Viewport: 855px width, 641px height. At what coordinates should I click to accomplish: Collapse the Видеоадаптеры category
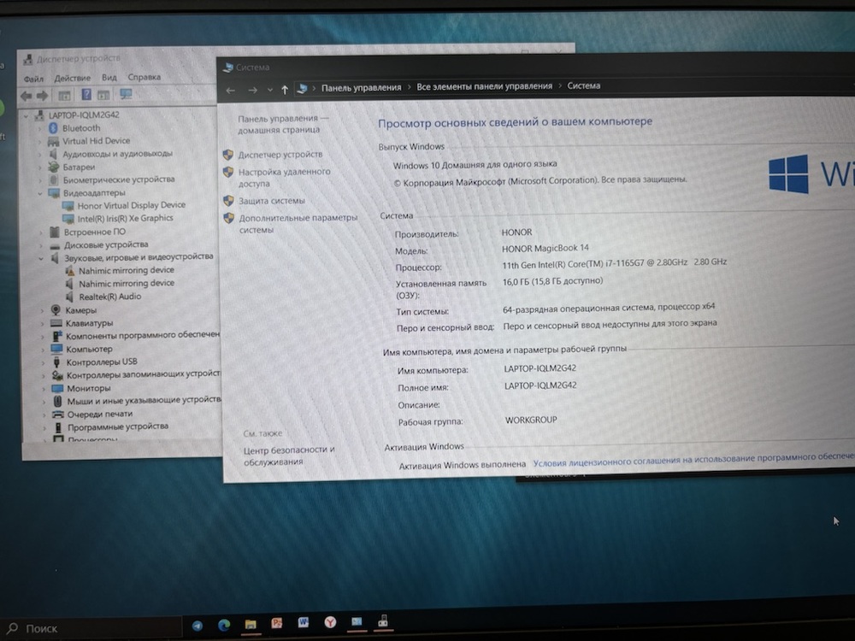pos(42,192)
